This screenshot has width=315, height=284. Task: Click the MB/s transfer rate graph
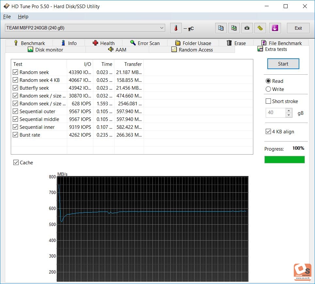[x=153, y=229]
